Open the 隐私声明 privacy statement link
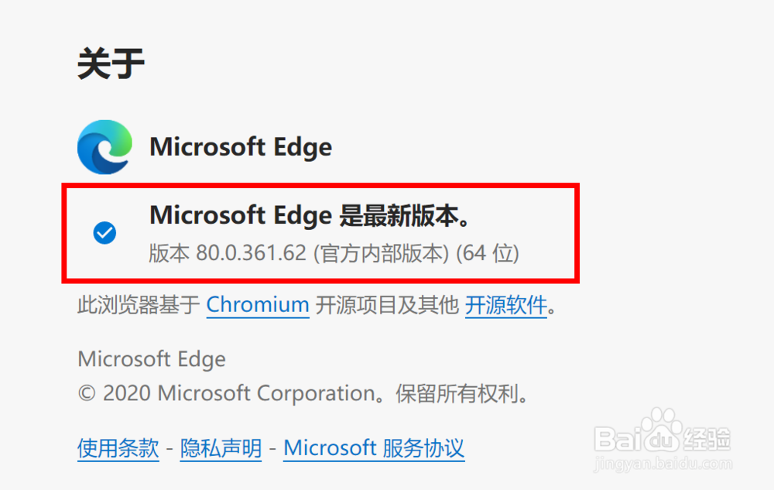The image size is (774, 490). pyautogui.click(x=221, y=447)
